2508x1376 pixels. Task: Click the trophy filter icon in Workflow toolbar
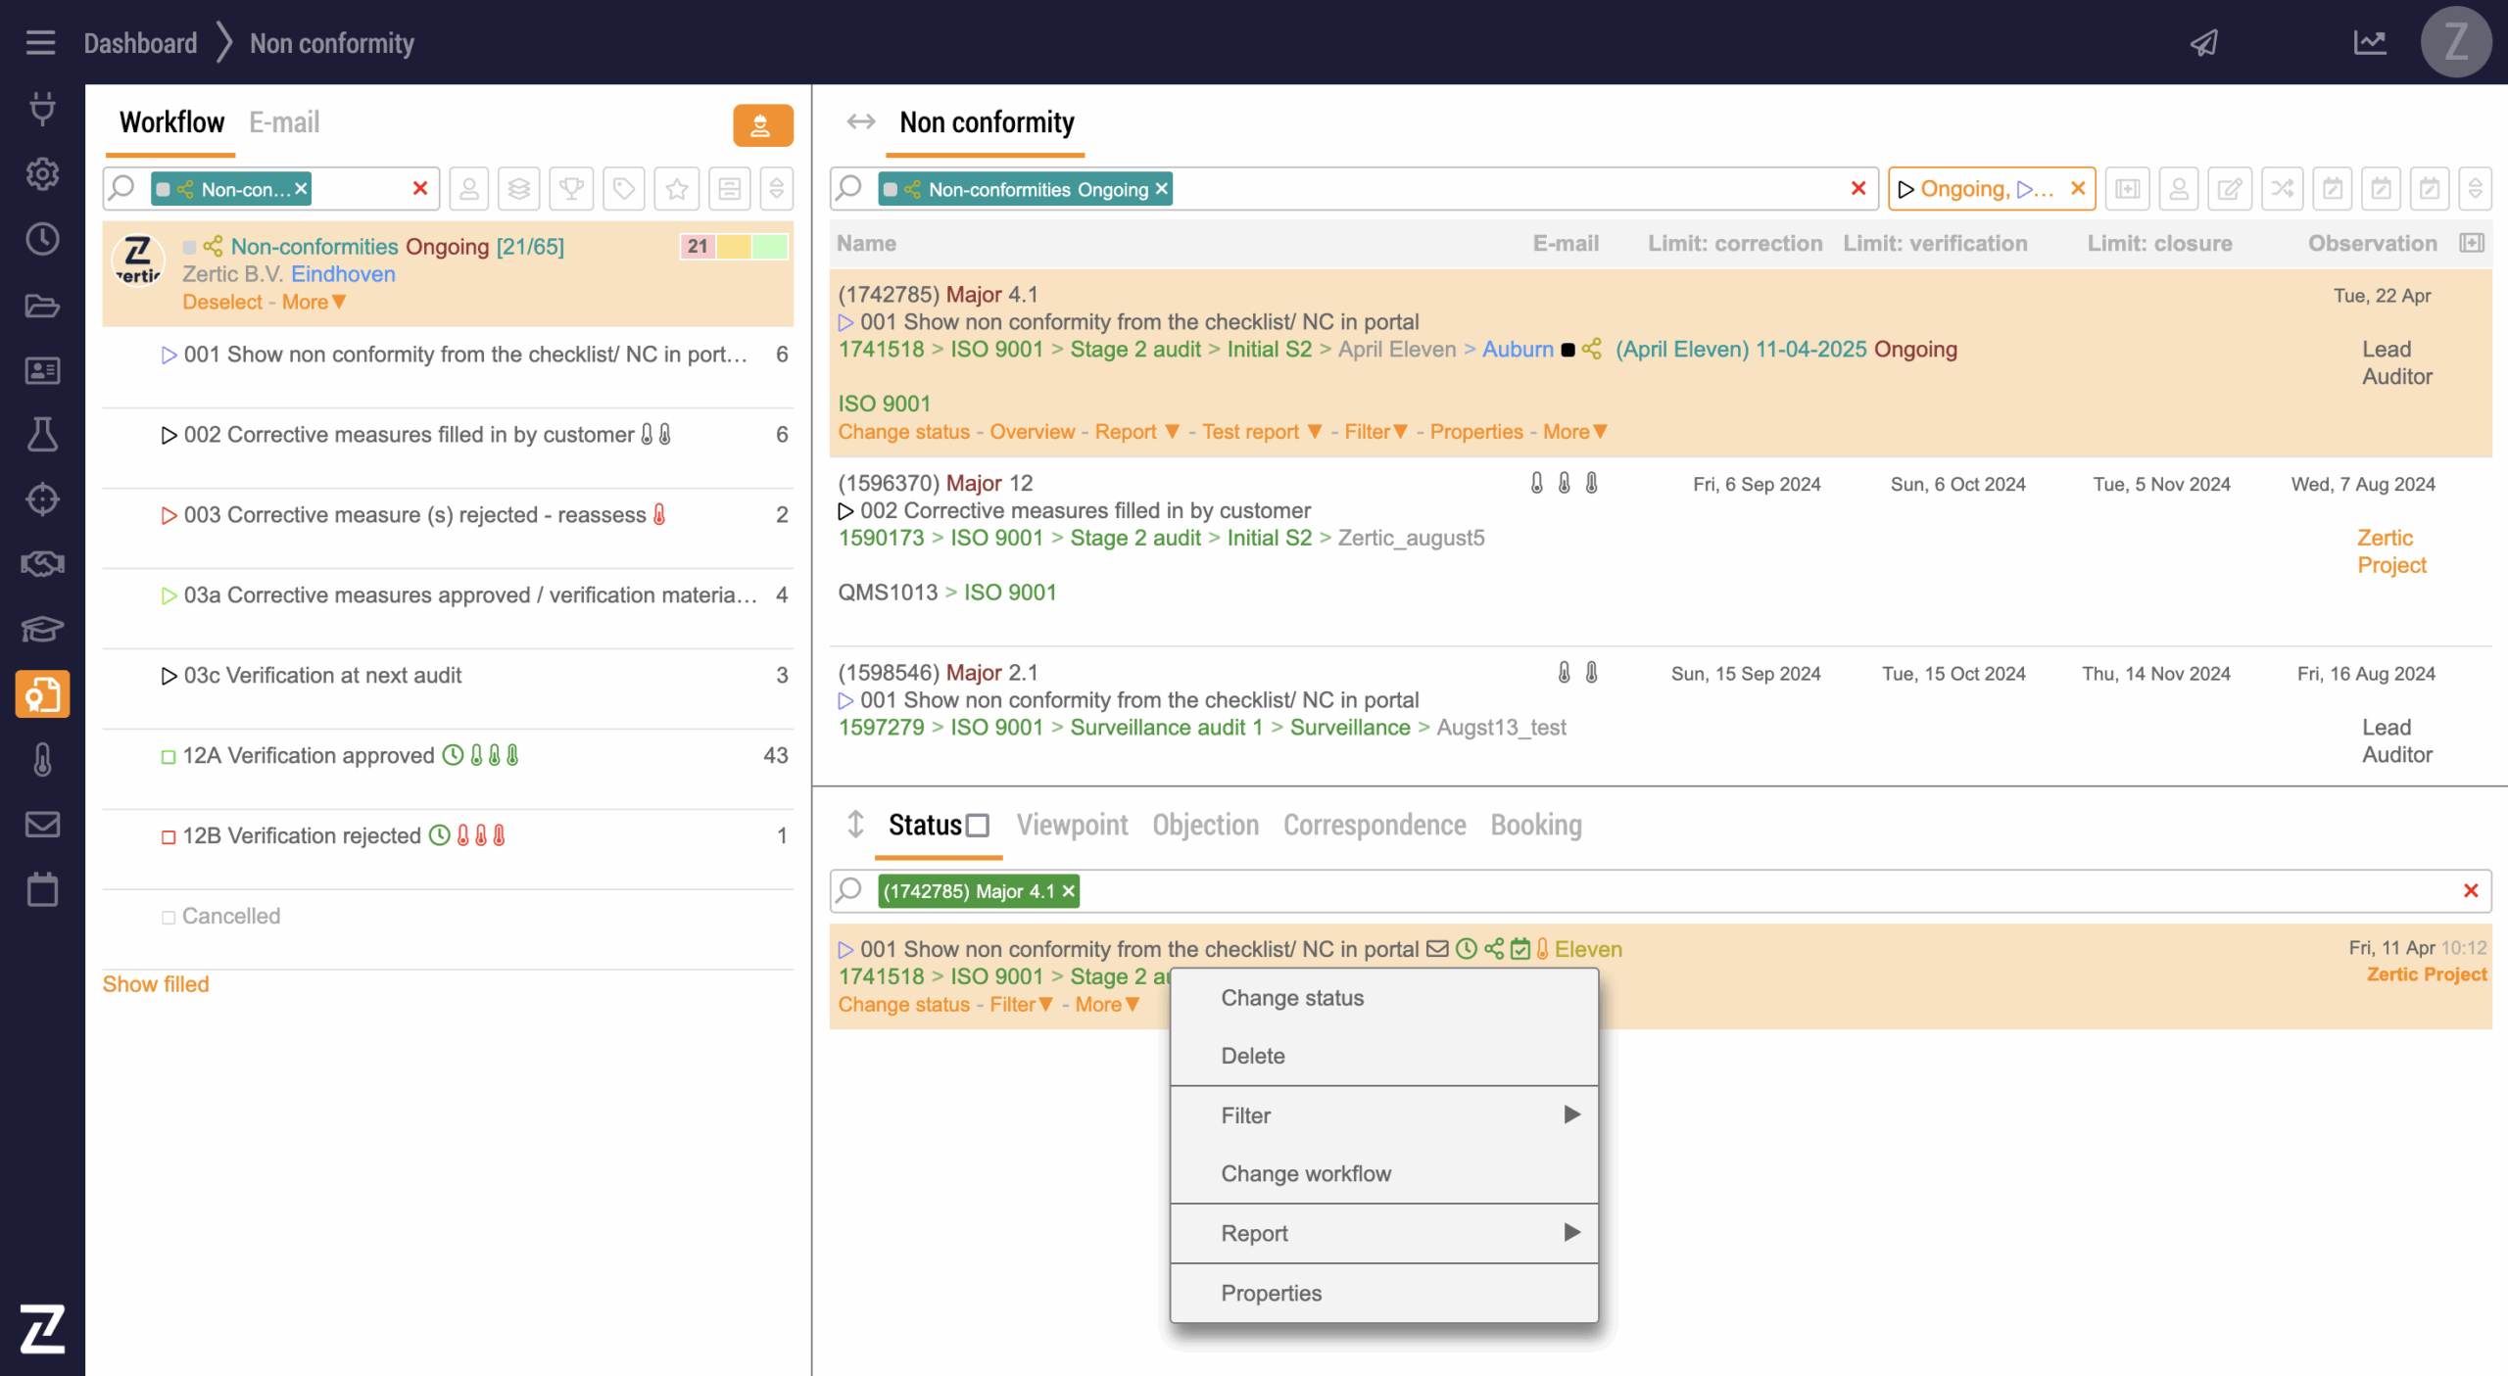point(571,189)
